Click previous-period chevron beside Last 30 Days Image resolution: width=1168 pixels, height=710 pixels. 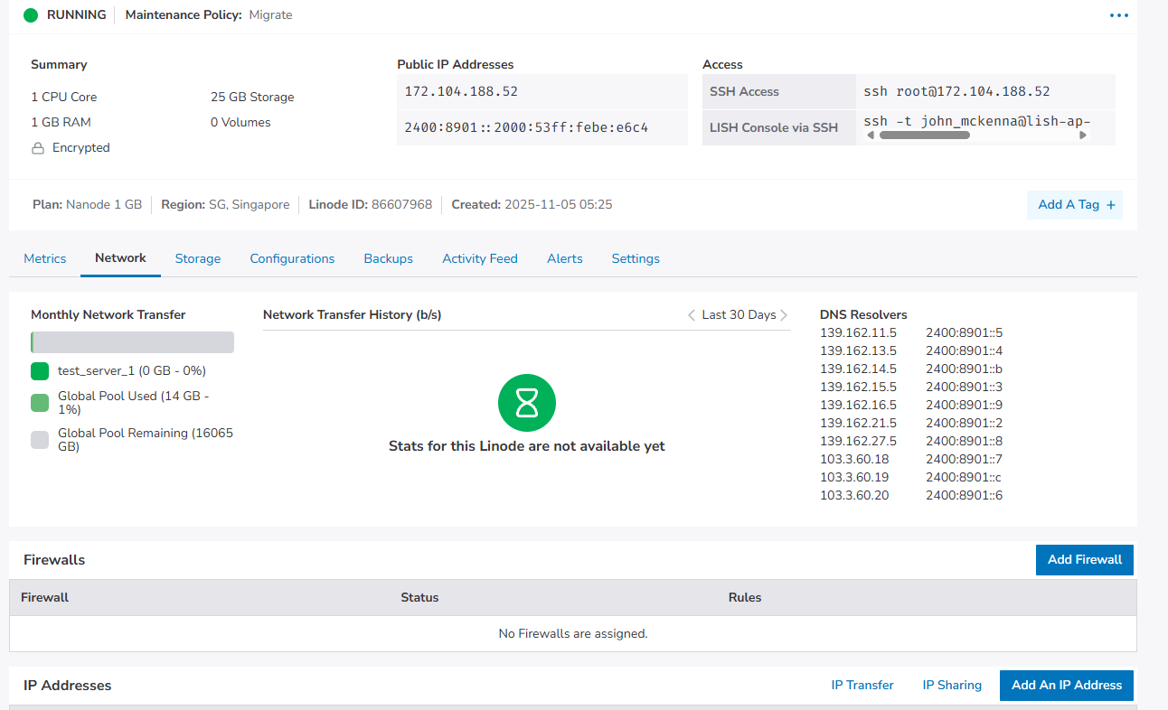click(x=693, y=314)
